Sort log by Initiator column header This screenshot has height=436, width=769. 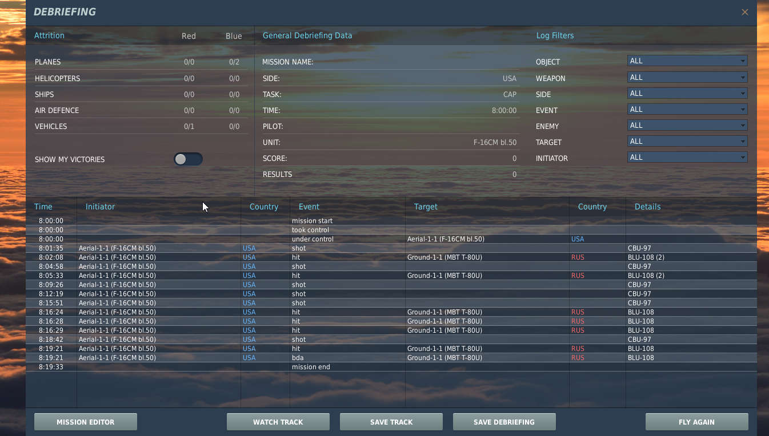101,207
